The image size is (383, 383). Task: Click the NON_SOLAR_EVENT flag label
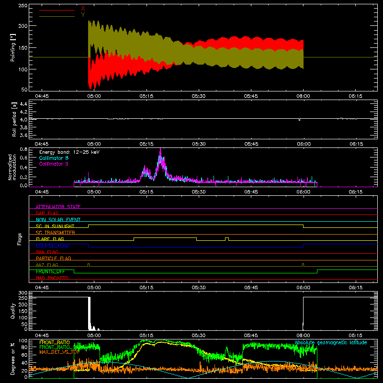[x=58, y=220]
